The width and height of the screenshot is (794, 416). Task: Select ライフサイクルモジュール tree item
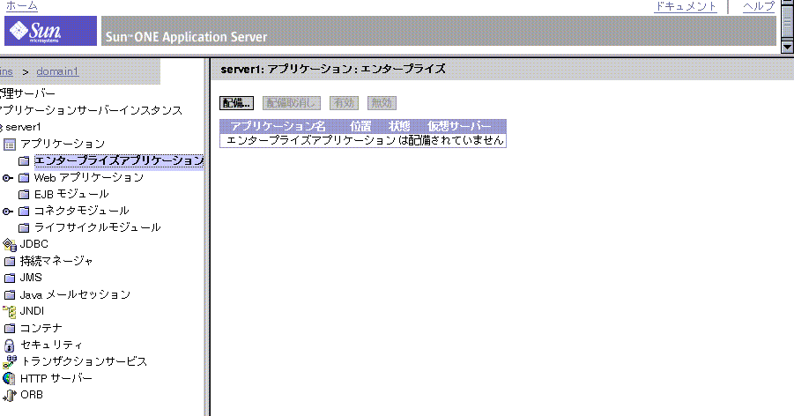click(97, 227)
